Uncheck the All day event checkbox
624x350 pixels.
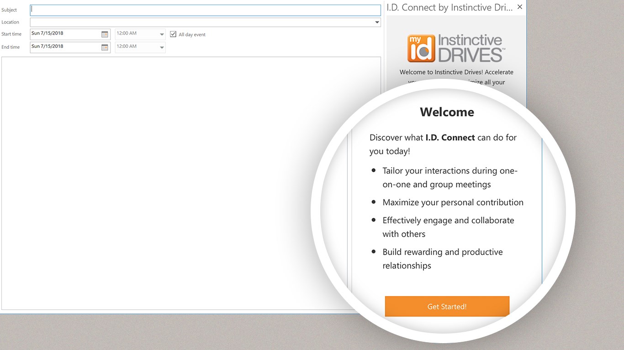(173, 34)
